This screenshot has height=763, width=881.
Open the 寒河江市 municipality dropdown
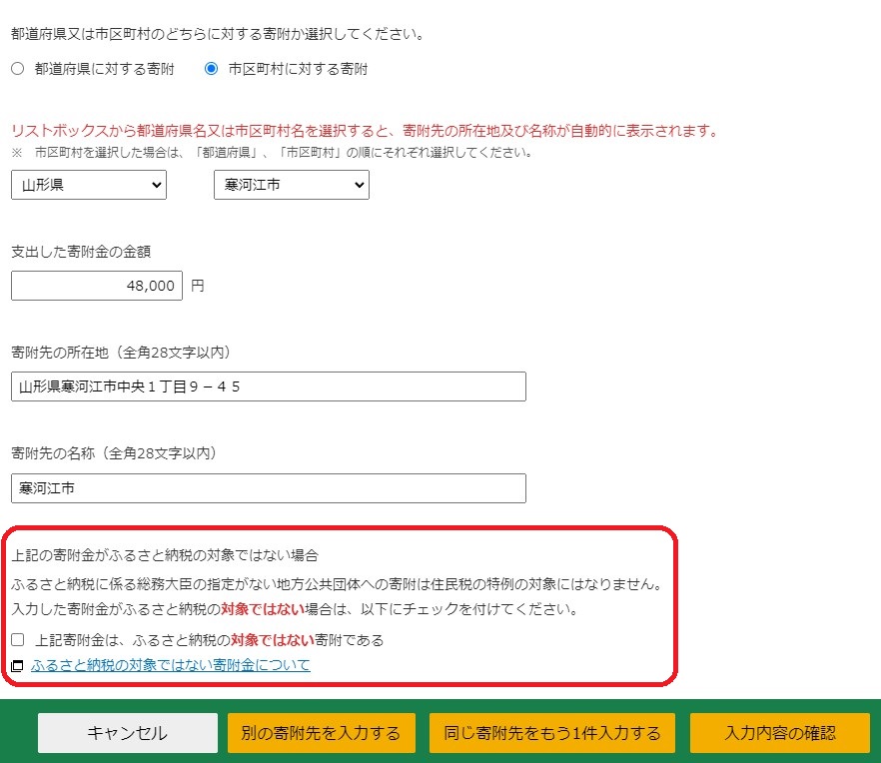[x=292, y=185]
